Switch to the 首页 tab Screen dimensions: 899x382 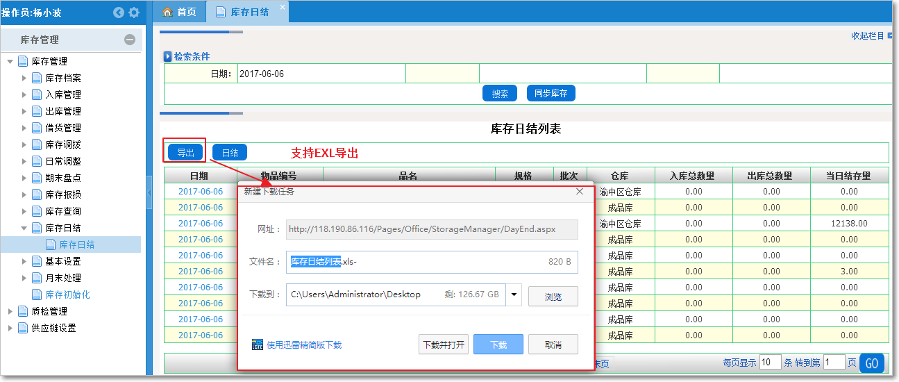[x=179, y=12]
